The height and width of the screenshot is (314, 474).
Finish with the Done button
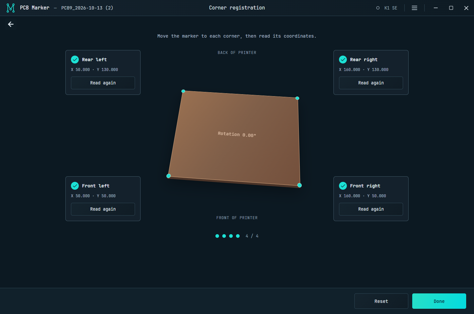[x=439, y=301]
